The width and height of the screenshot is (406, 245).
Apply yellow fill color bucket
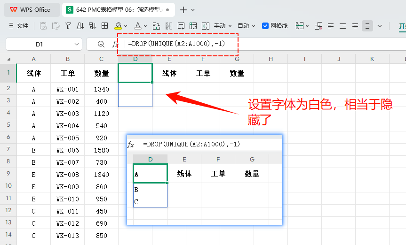point(118,26)
